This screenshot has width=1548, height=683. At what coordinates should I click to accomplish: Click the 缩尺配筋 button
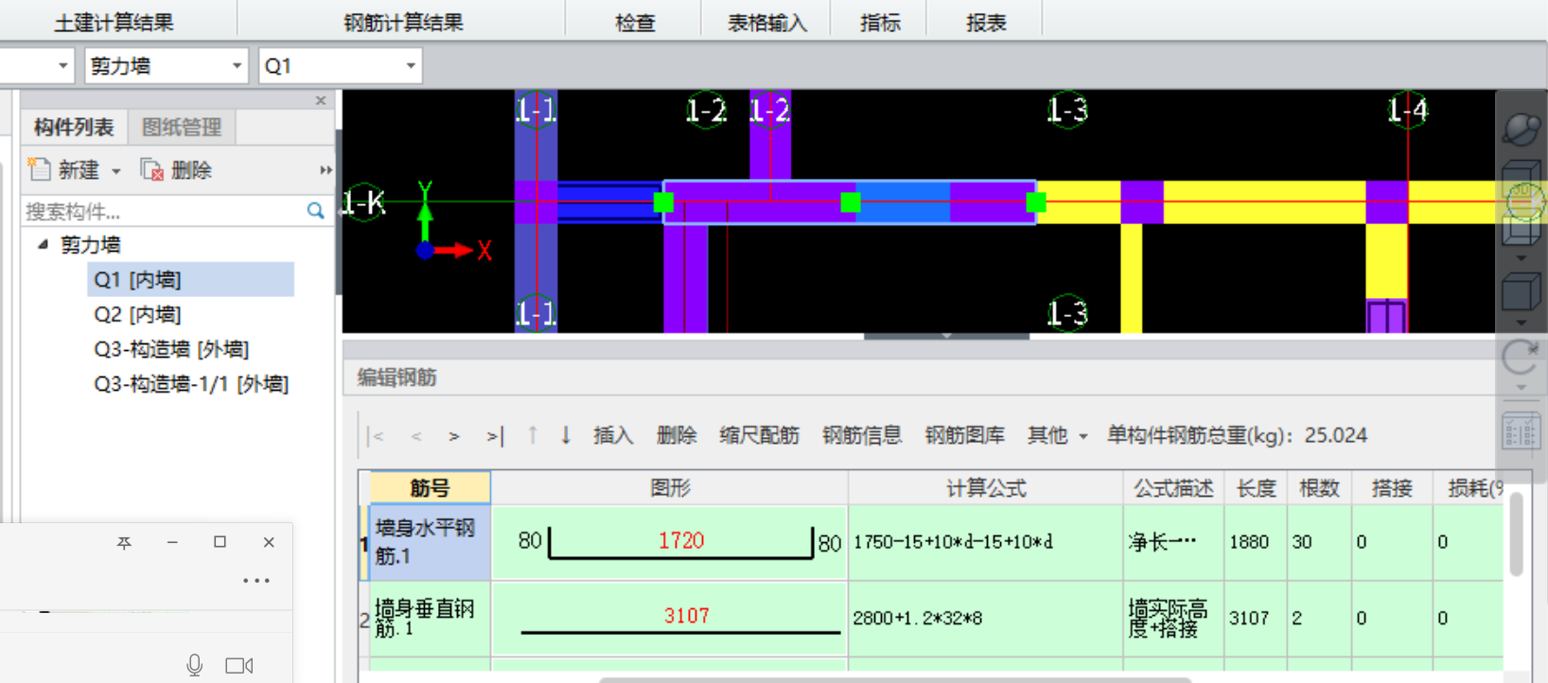[x=759, y=435]
